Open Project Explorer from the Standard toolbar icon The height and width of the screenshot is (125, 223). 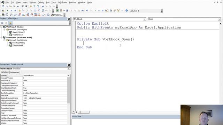click(x=111, y=11)
